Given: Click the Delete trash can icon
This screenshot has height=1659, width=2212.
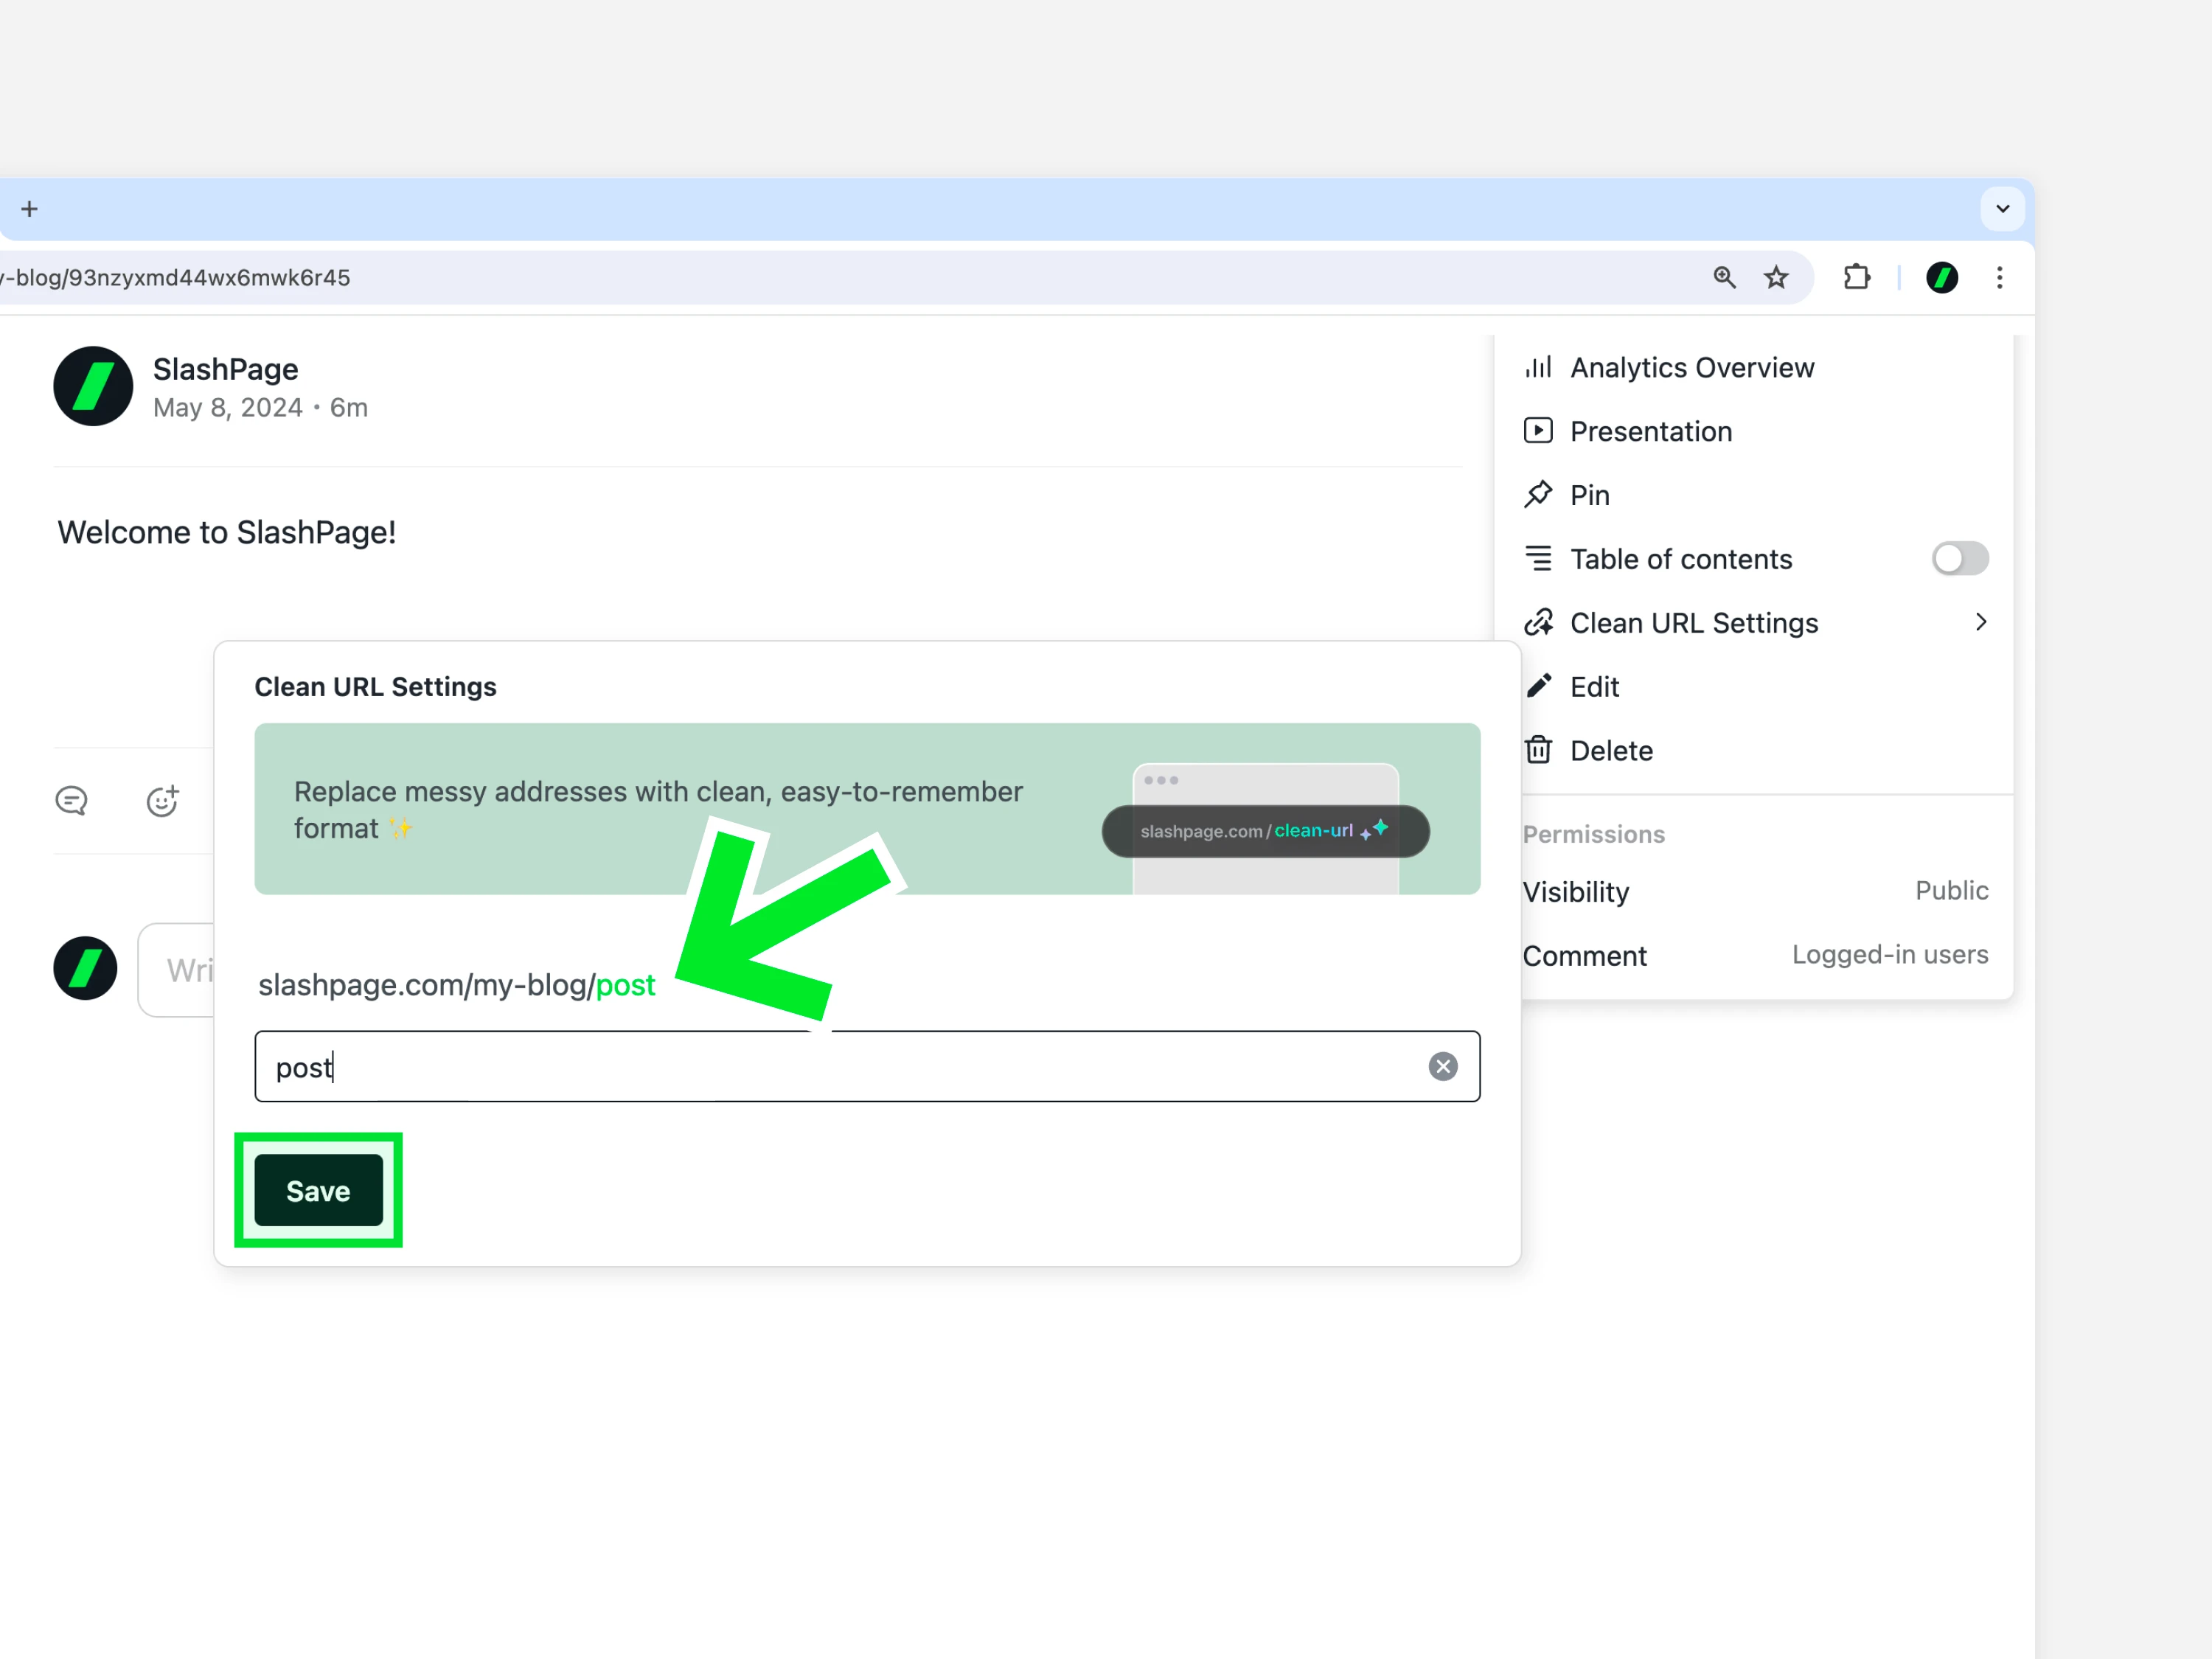Looking at the screenshot, I should 1538,749.
